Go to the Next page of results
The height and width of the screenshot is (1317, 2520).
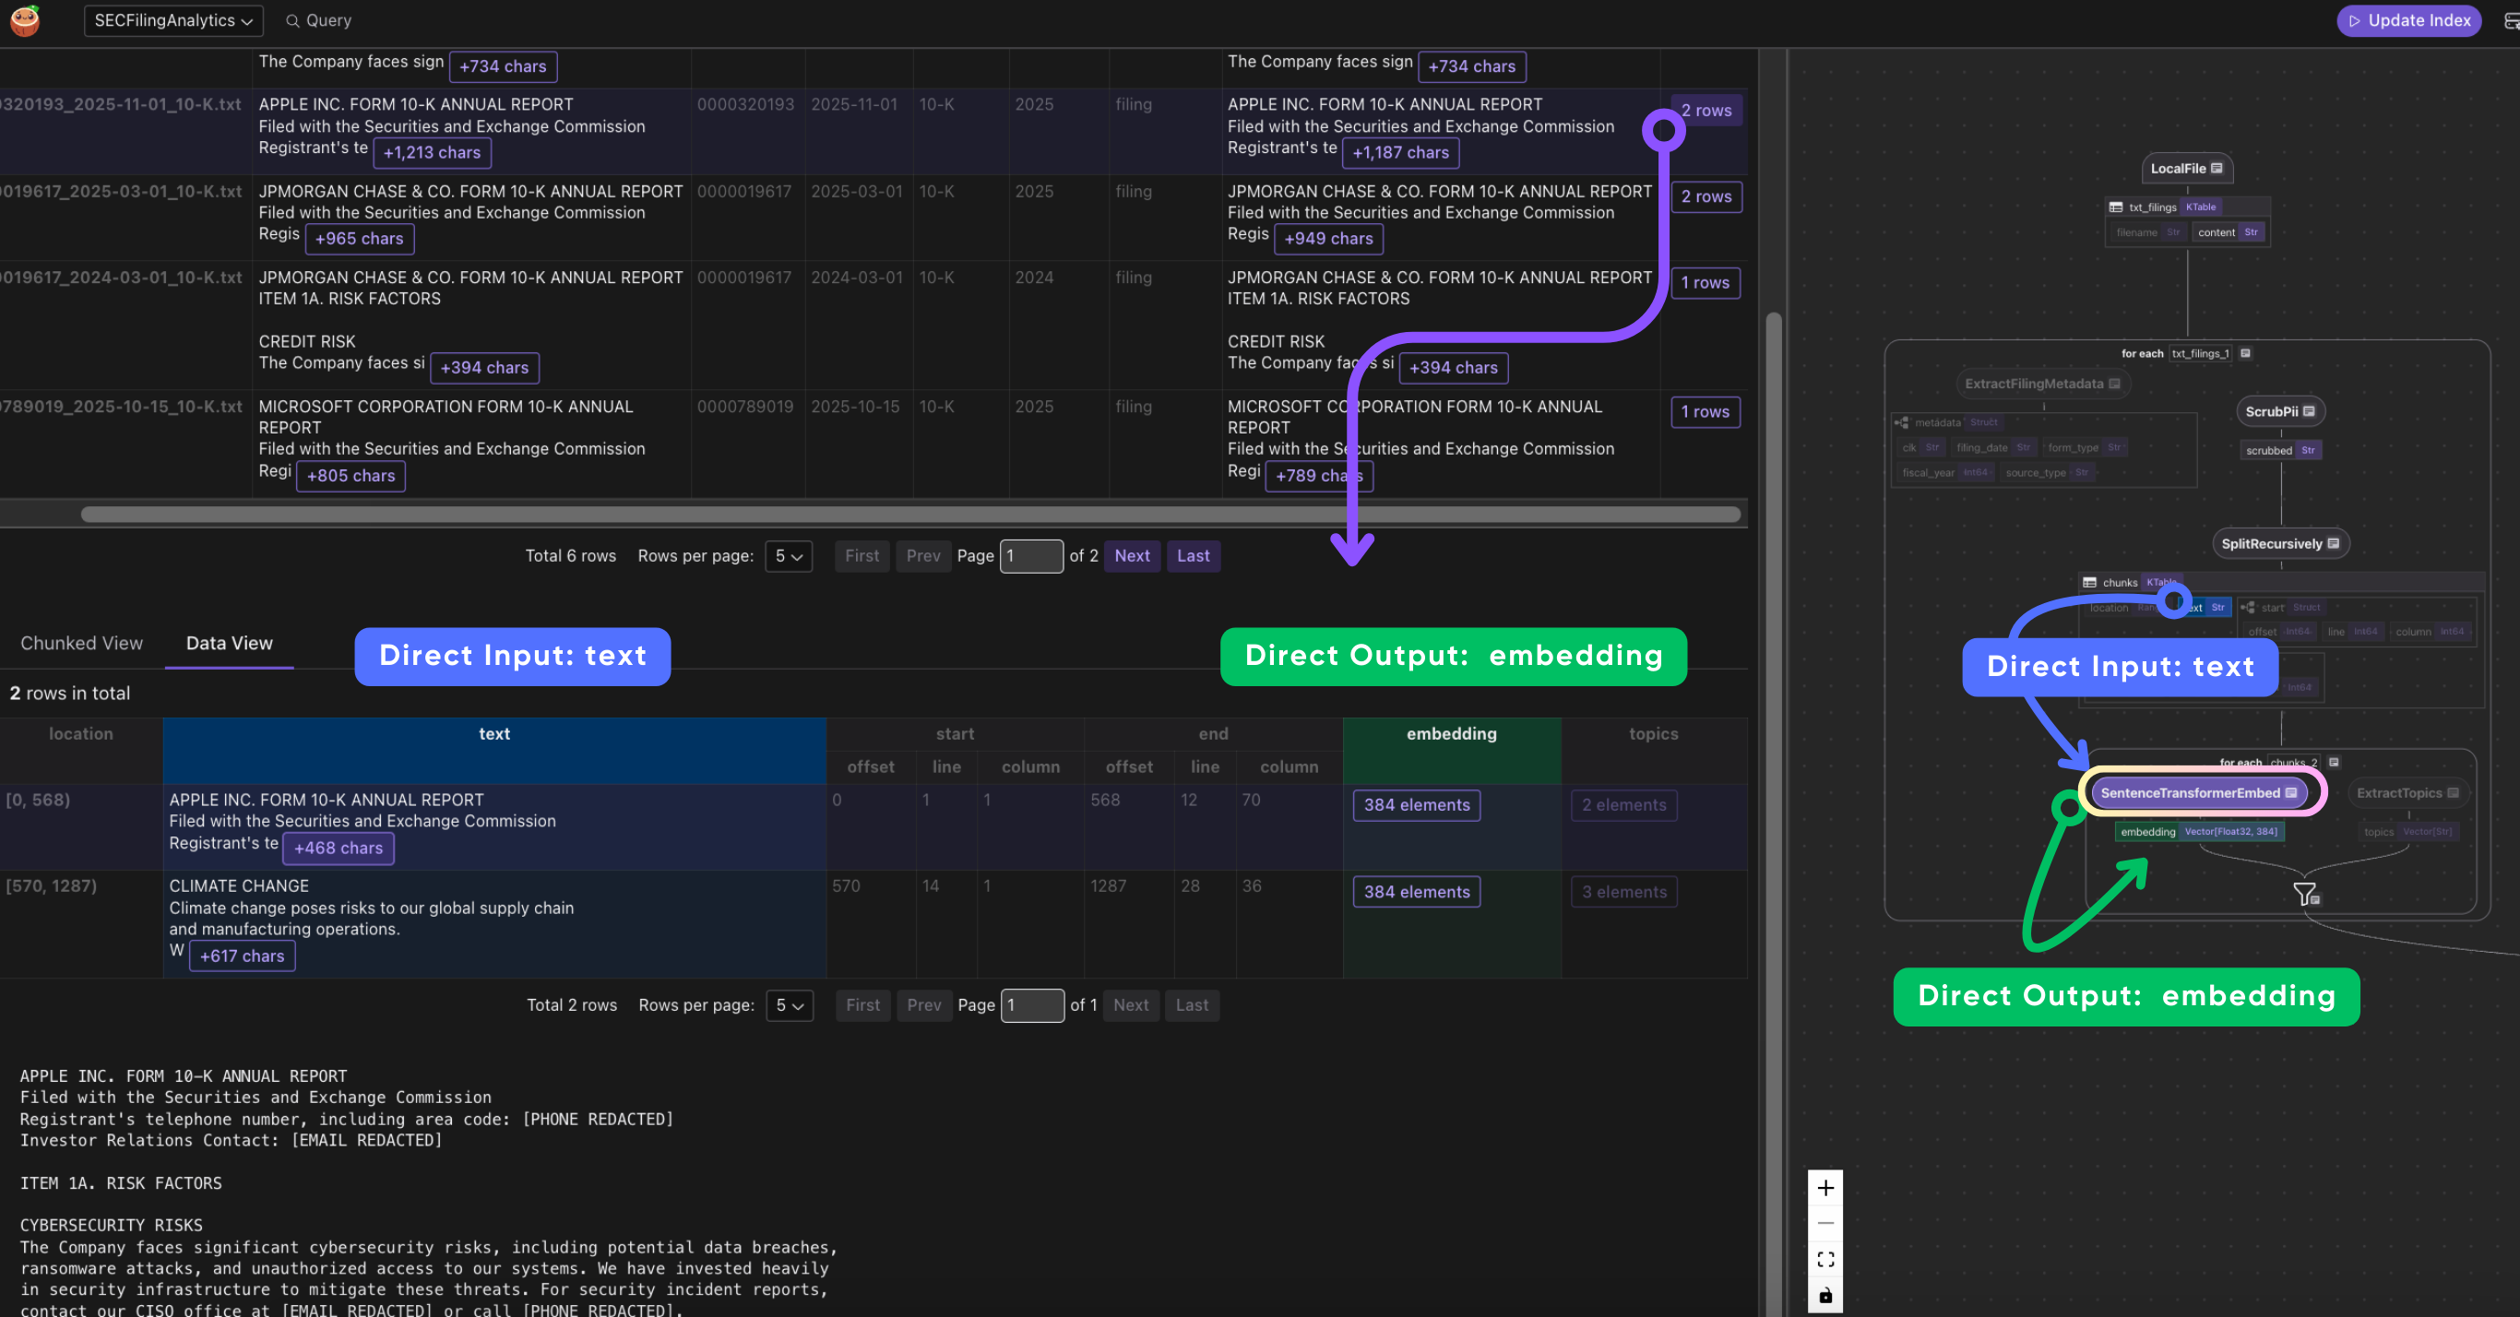click(1132, 556)
